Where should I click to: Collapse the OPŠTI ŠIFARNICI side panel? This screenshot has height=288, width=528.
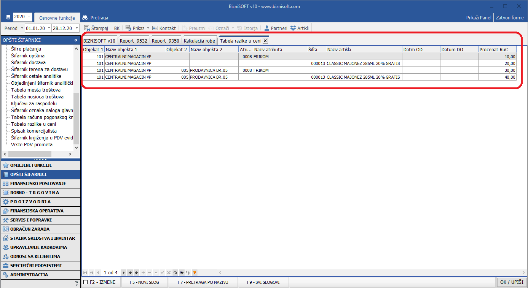pos(76,40)
